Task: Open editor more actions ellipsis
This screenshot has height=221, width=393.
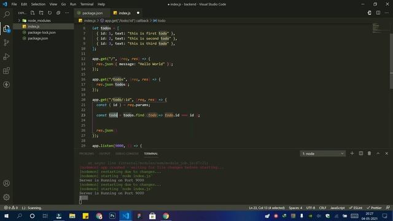Action: pos(387,13)
